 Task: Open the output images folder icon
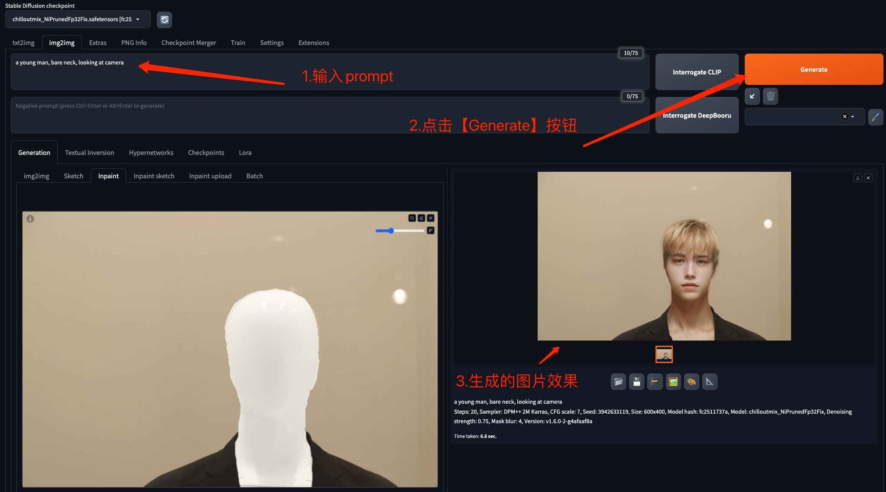[x=618, y=382]
